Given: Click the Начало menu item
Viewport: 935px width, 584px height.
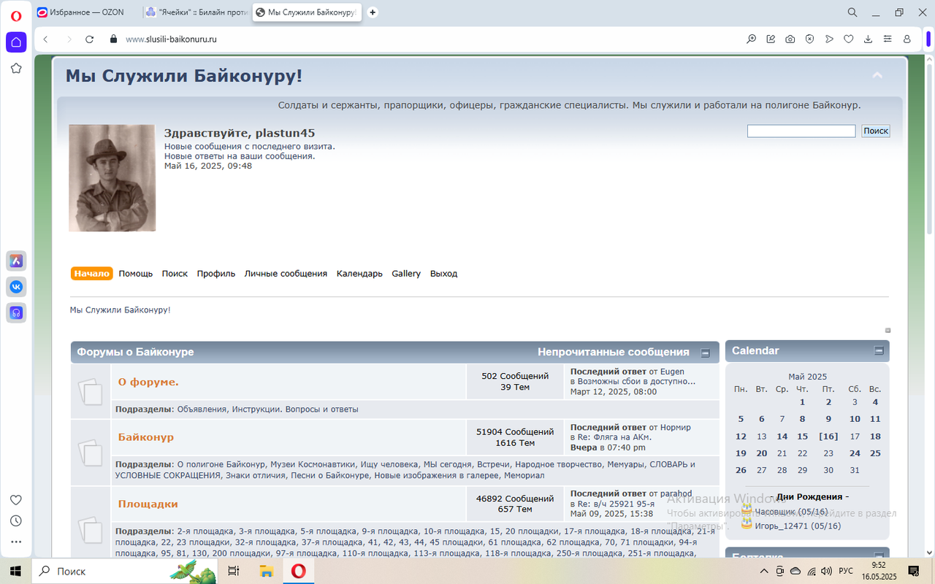Looking at the screenshot, I should click(92, 274).
